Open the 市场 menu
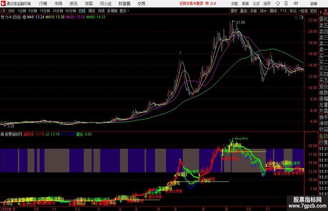 coord(59,3)
